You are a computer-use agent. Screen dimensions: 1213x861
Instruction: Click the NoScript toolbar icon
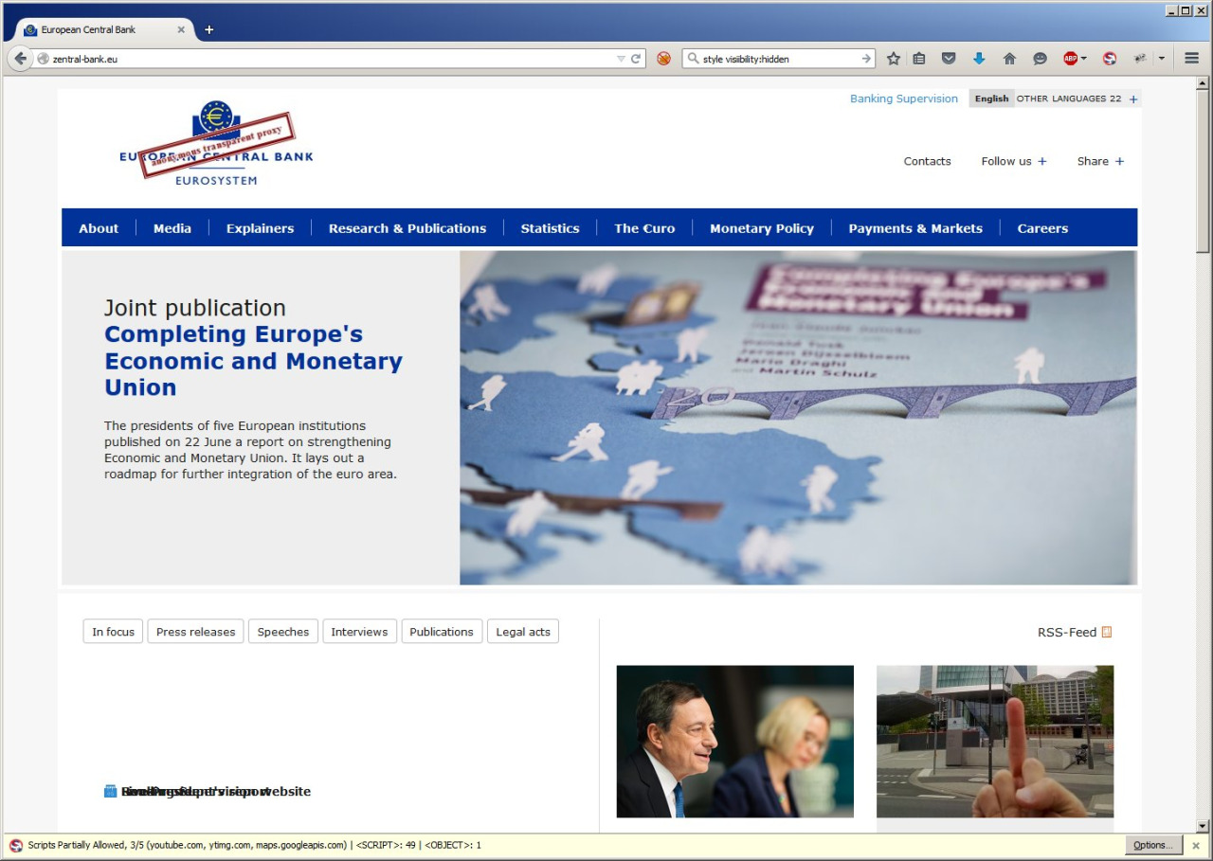point(1110,59)
